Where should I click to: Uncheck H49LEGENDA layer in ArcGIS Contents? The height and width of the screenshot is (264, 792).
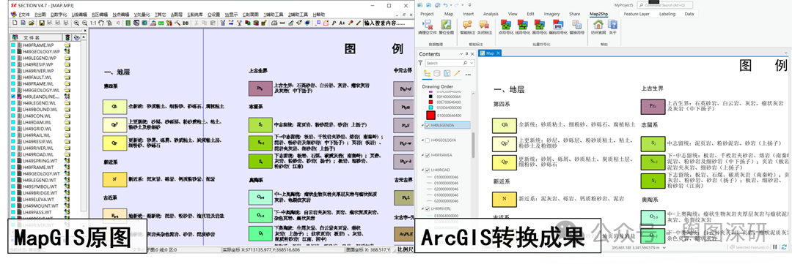pyautogui.click(x=428, y=125)
